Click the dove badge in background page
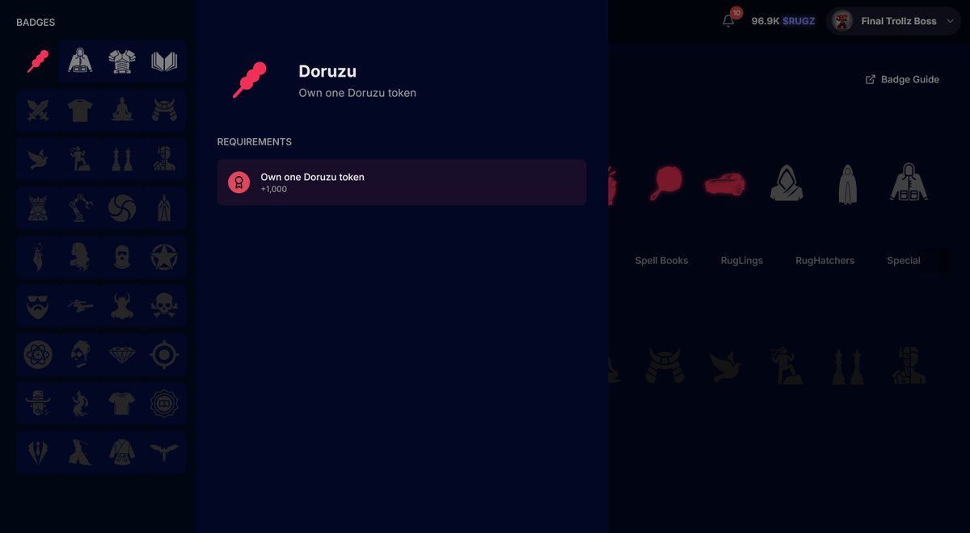Screen dimensions: 970x533 point(725,366)
